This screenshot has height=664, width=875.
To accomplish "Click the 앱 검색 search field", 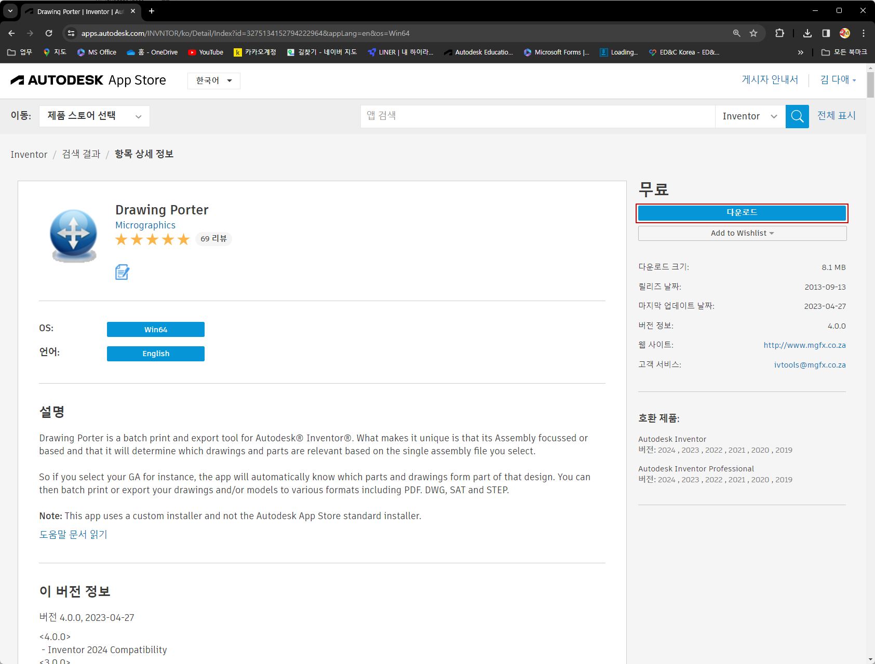I will point(537,116).
